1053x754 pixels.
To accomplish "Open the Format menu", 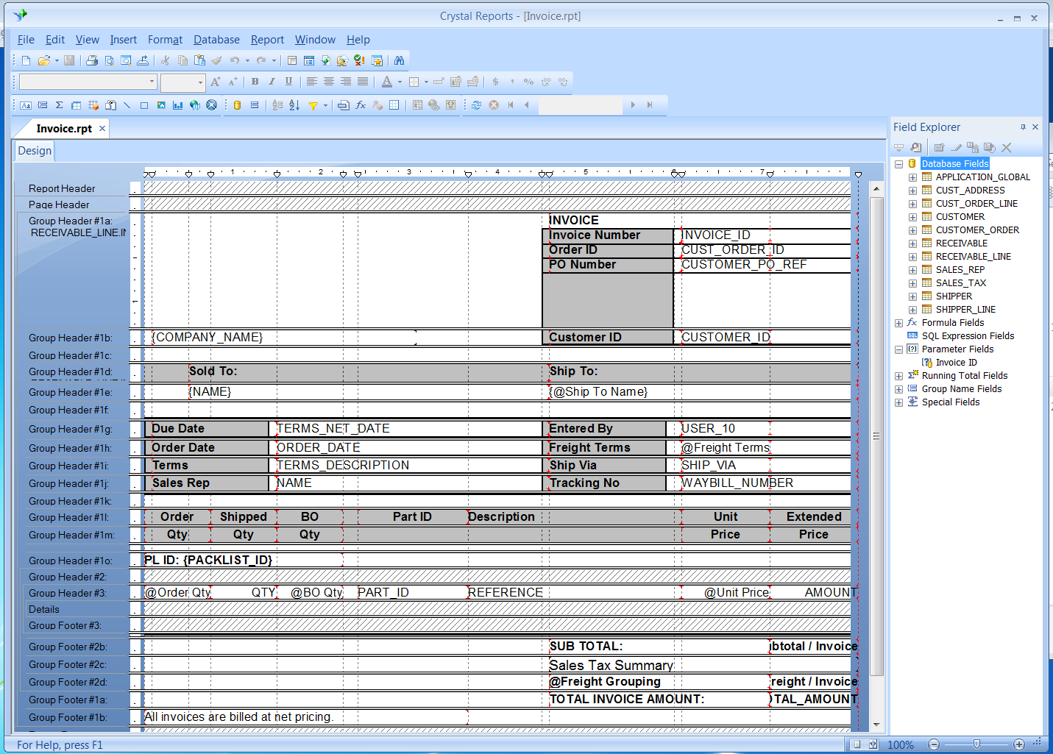I will (165, 40).
